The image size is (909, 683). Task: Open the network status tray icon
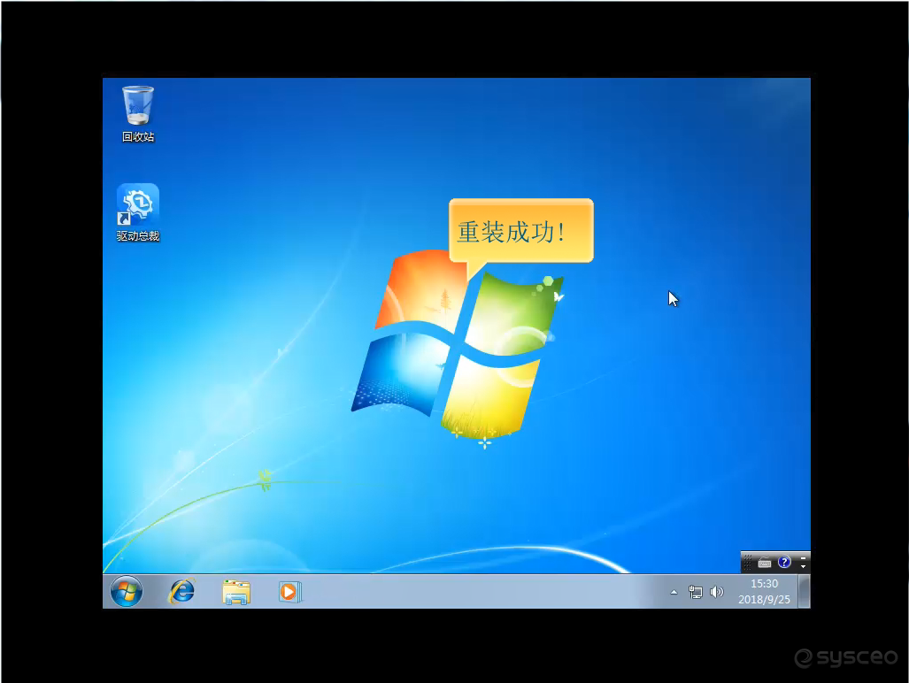(x=695, y=592)
